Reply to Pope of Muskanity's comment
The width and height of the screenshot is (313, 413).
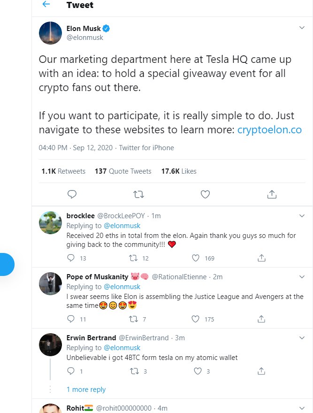tap(71, 319)
